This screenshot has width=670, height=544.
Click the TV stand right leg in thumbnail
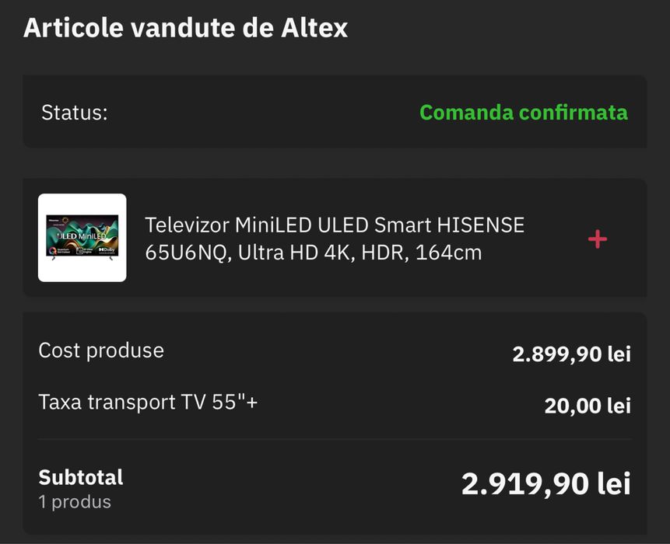[111, 258]
